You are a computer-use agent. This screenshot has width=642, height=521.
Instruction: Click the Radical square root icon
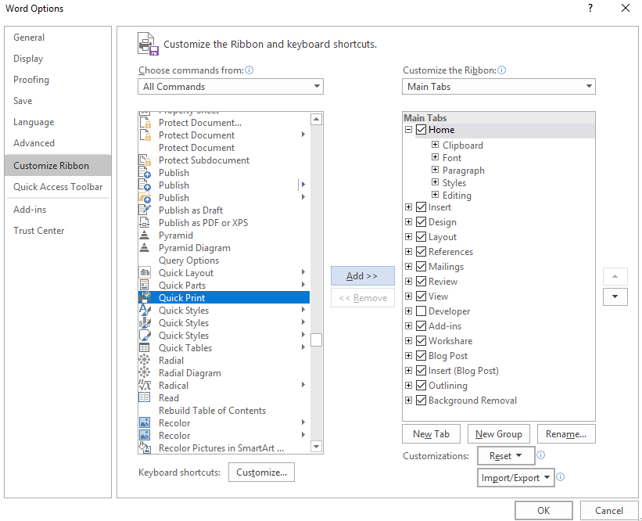(x=145, y=386)
